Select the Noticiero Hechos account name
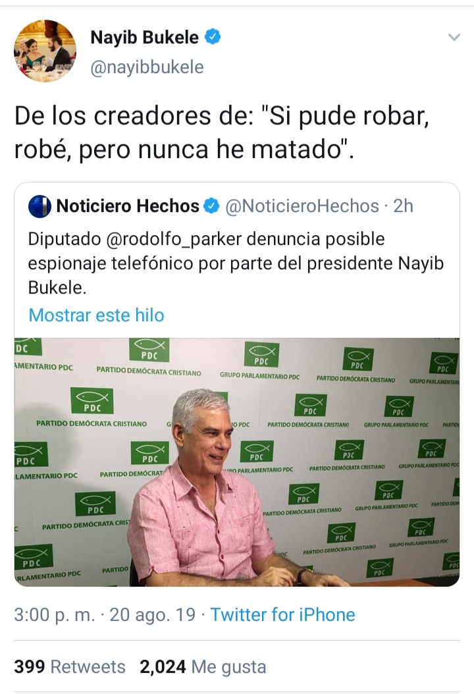 pos(128,206)
